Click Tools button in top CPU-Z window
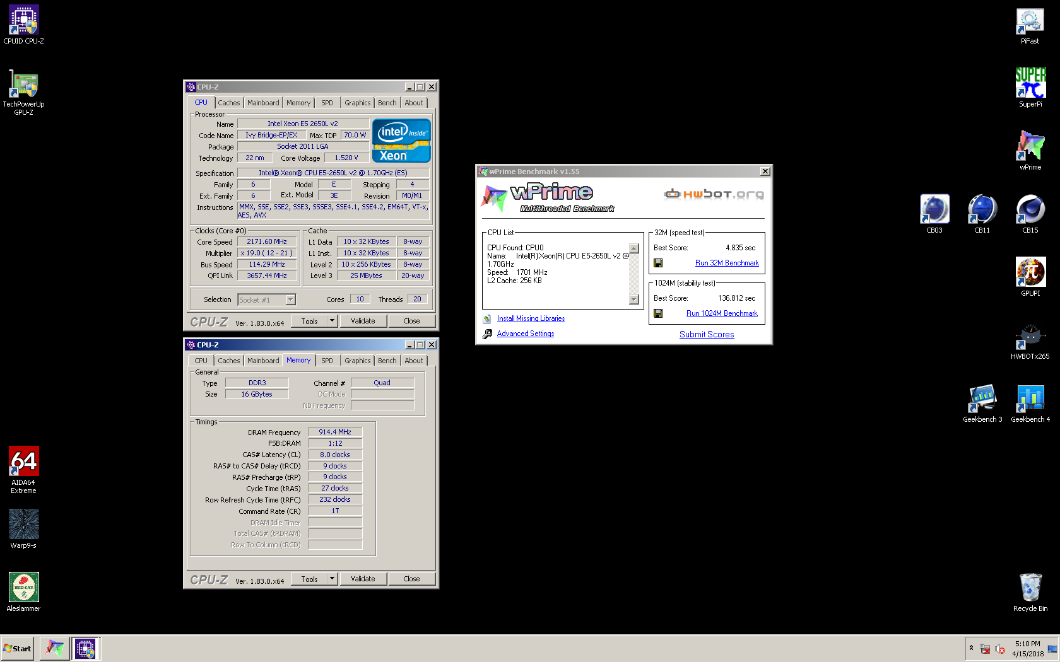 click(x=309, y=321)
